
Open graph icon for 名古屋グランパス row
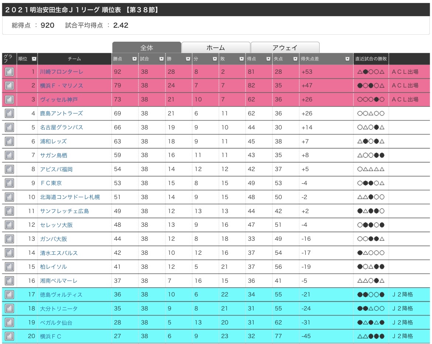coord(9,128)
